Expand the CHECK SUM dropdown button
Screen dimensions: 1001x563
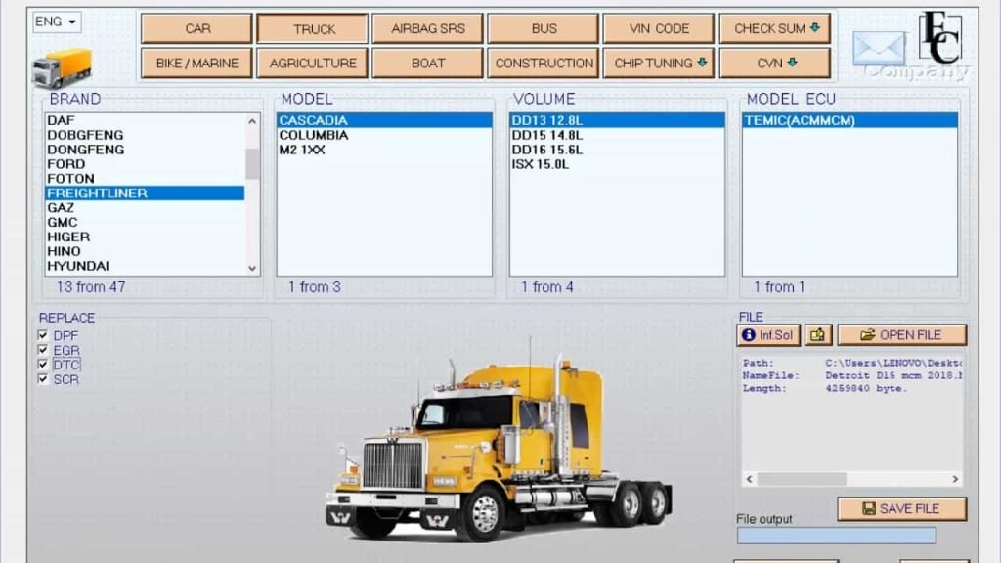click(x=776, y=28)
